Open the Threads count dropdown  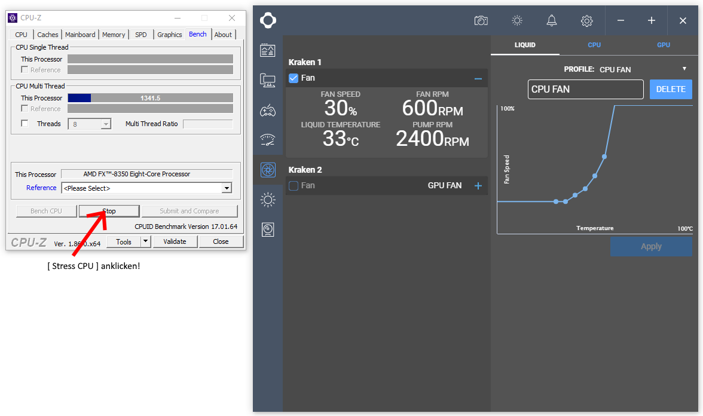(x=106, y=124)
